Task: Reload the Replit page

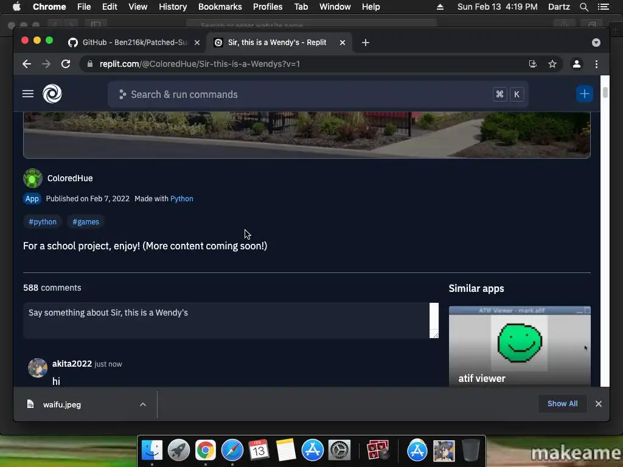Action: click(66, 64)
